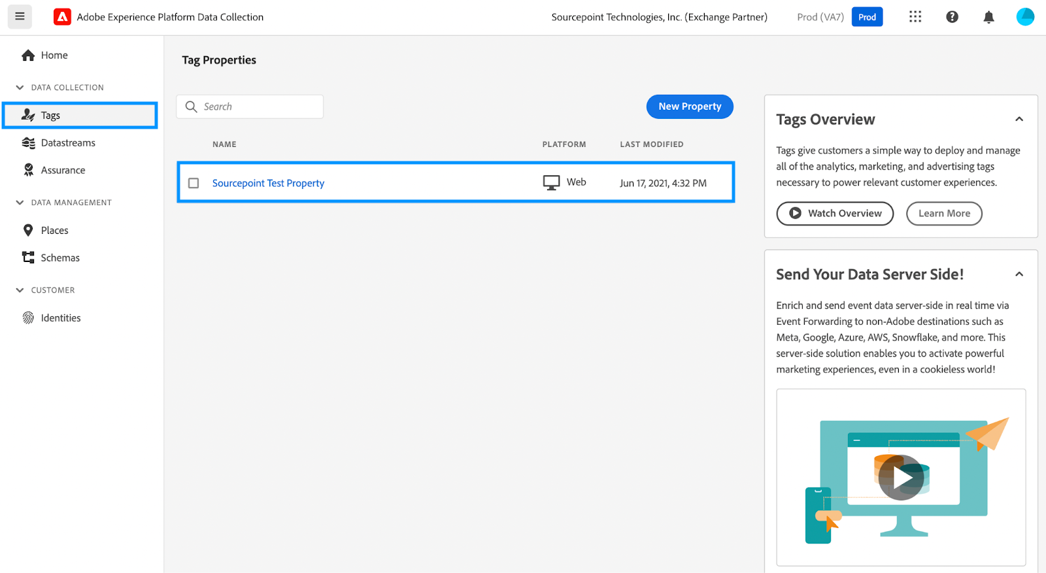Click the Assurance ribbon icon
1046x573 pixels.
click(x=28, y=170)
